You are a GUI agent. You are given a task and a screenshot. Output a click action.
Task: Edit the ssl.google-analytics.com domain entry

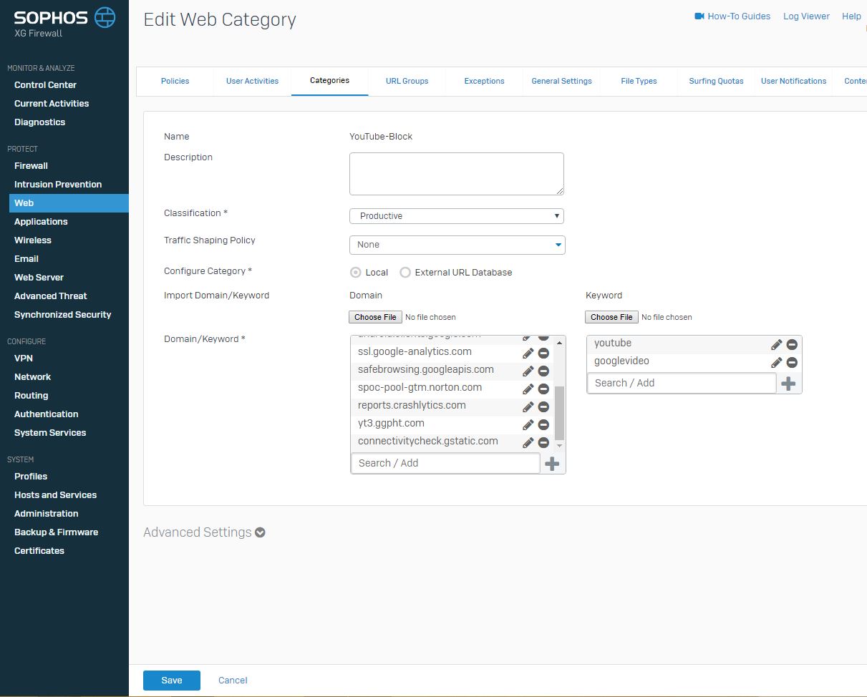[528, 353]
